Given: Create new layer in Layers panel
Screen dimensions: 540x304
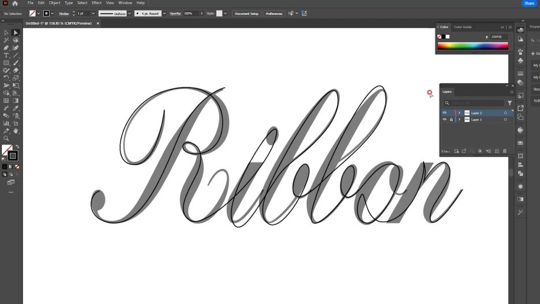Looking at the screenshot, I should (x=497, y=151).
